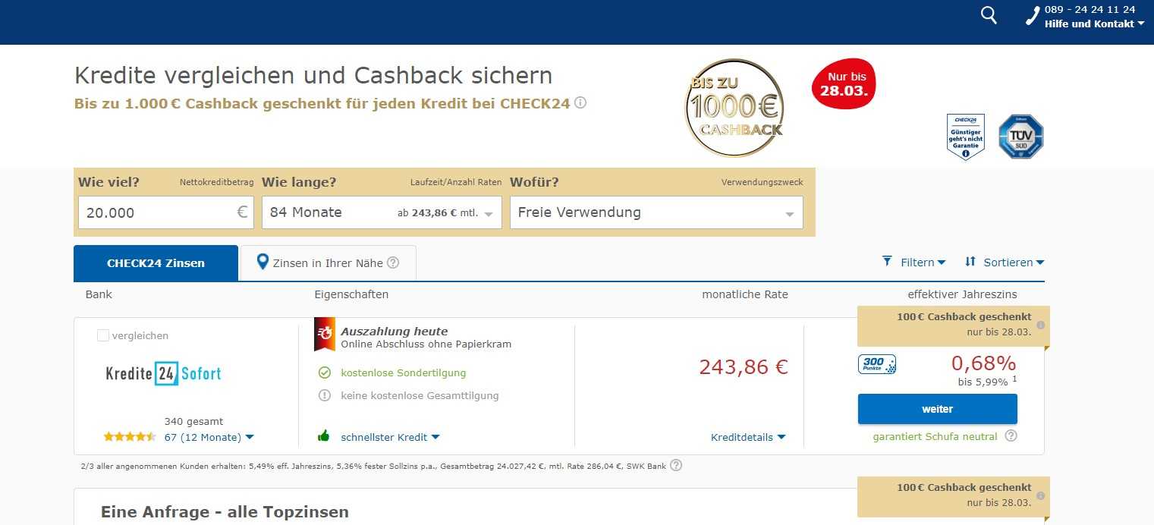Viewport: 1154px width, 525px height.
Task: Expand the schnellster Kredit details
Action: click(390, 437)
